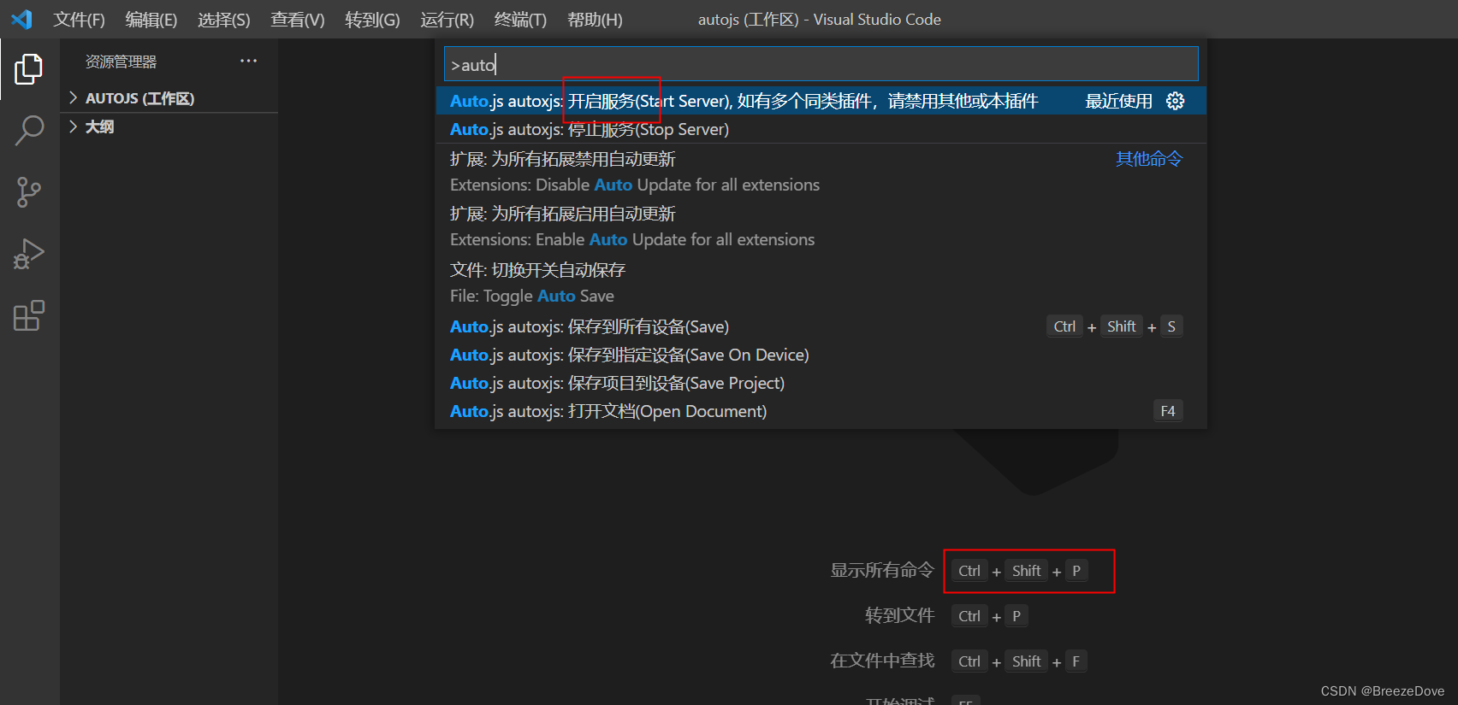Open the 终端(T) menu
This screenshot has height=705, width=1458.
pos(520,19)
